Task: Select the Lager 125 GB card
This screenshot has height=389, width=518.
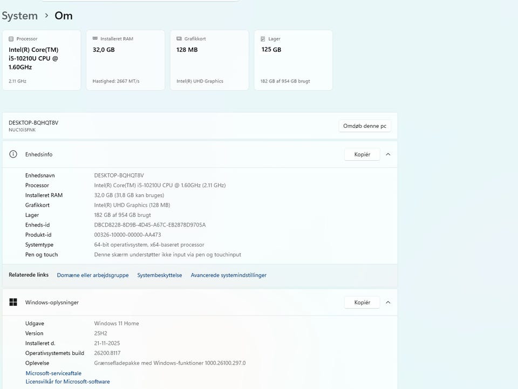Action: 294,60
